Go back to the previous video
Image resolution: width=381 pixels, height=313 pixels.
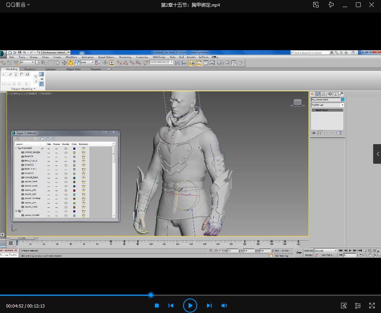click(171, 306)
